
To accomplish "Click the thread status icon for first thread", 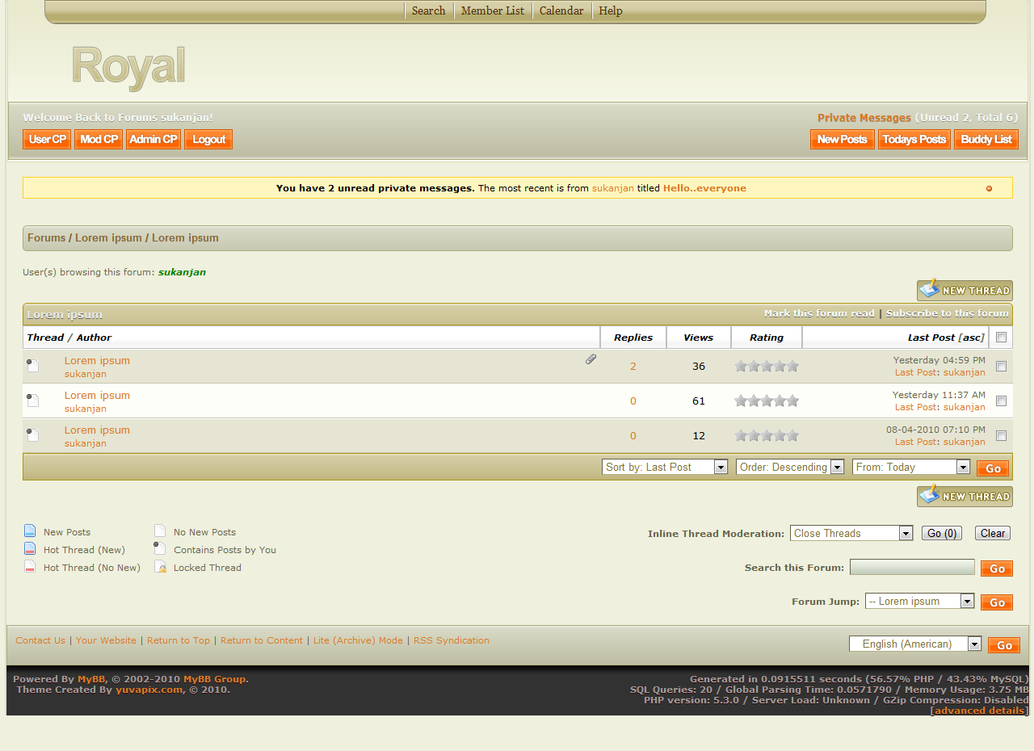I will pyautogui.click(x=32, y=366).
